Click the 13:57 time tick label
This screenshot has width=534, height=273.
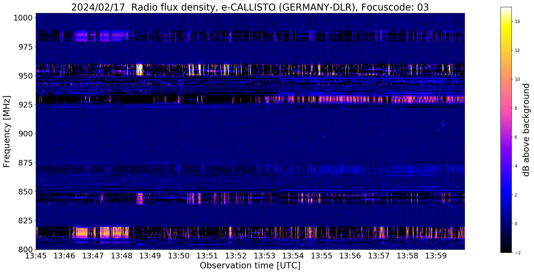(379, 256)
